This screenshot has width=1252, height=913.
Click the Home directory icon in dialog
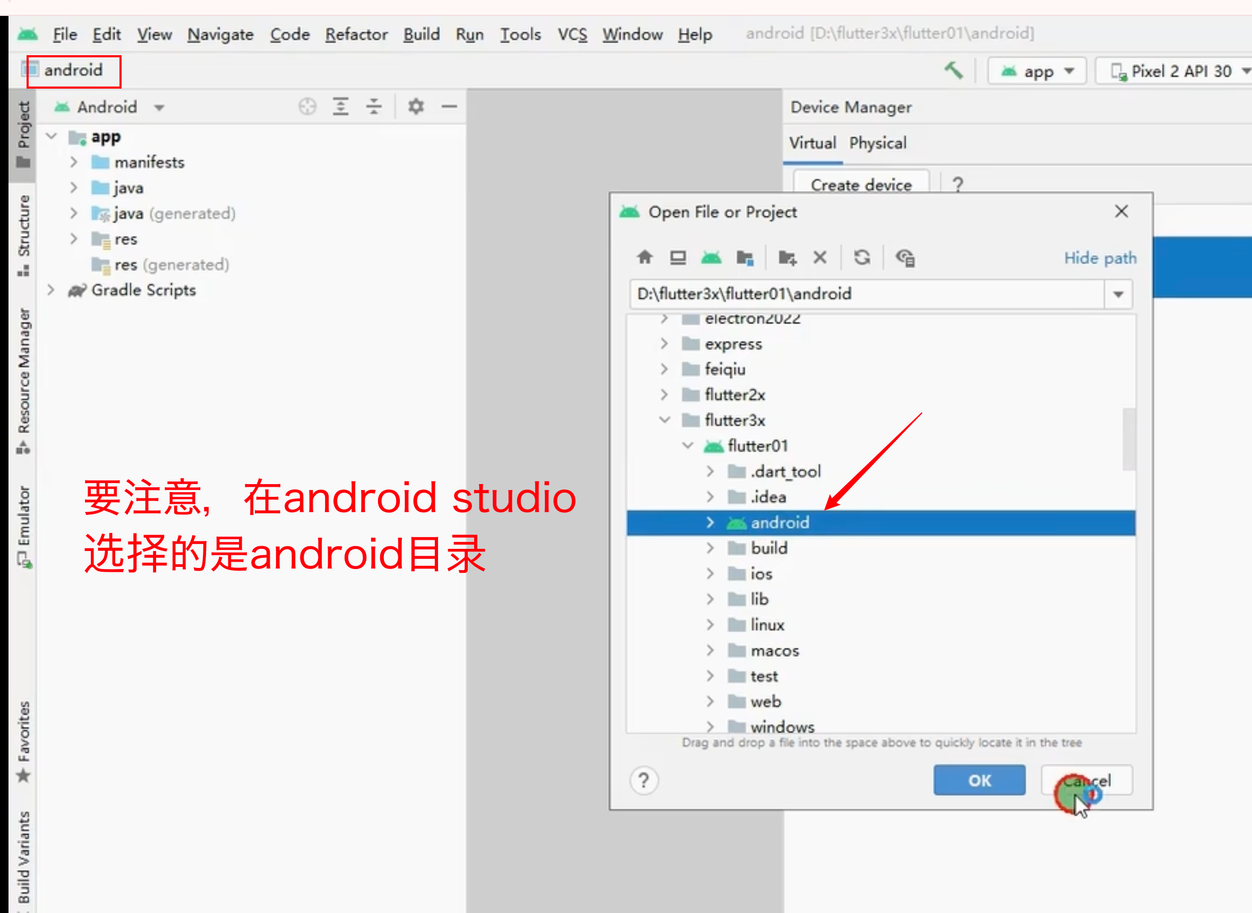tap(645, 257)
